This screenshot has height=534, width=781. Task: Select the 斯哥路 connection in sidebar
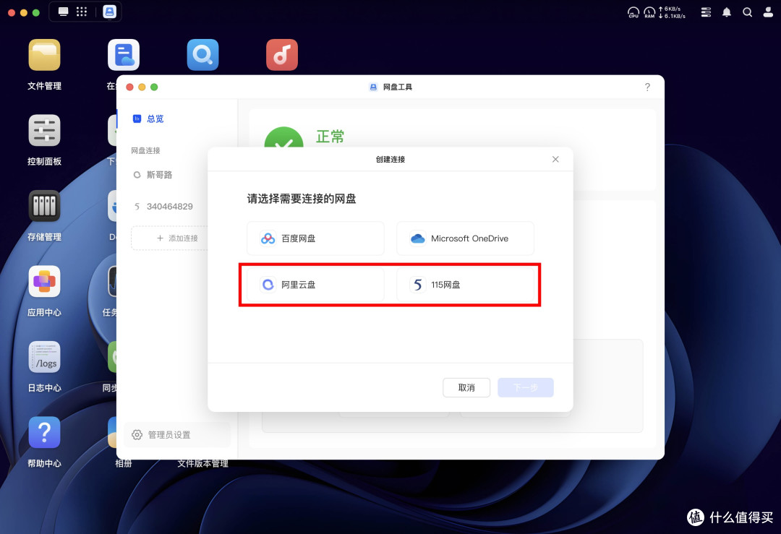pos(159,175)
